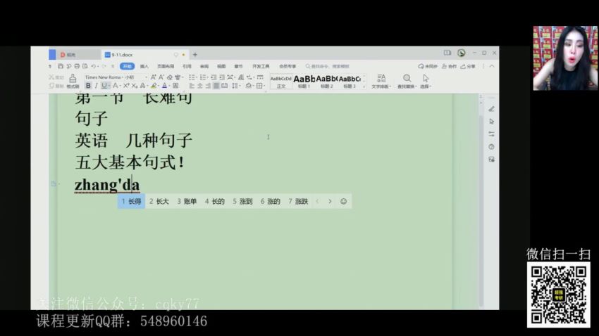The image size is (599, 336).
Task: Pick the font color A
Action: [x=165, y=86]
